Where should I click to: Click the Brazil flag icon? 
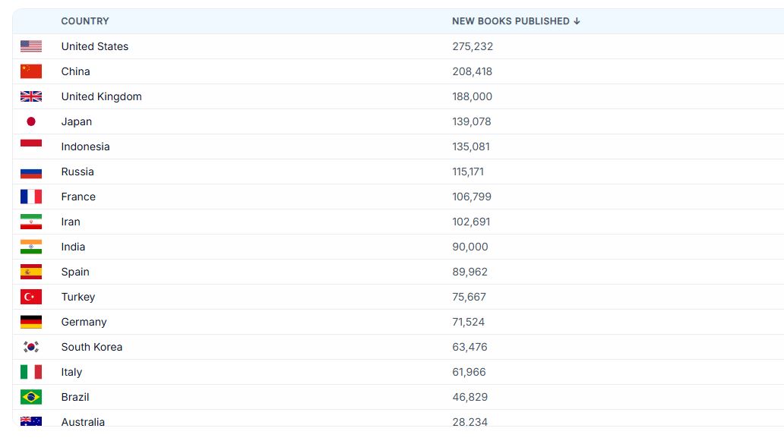point(31,397)
